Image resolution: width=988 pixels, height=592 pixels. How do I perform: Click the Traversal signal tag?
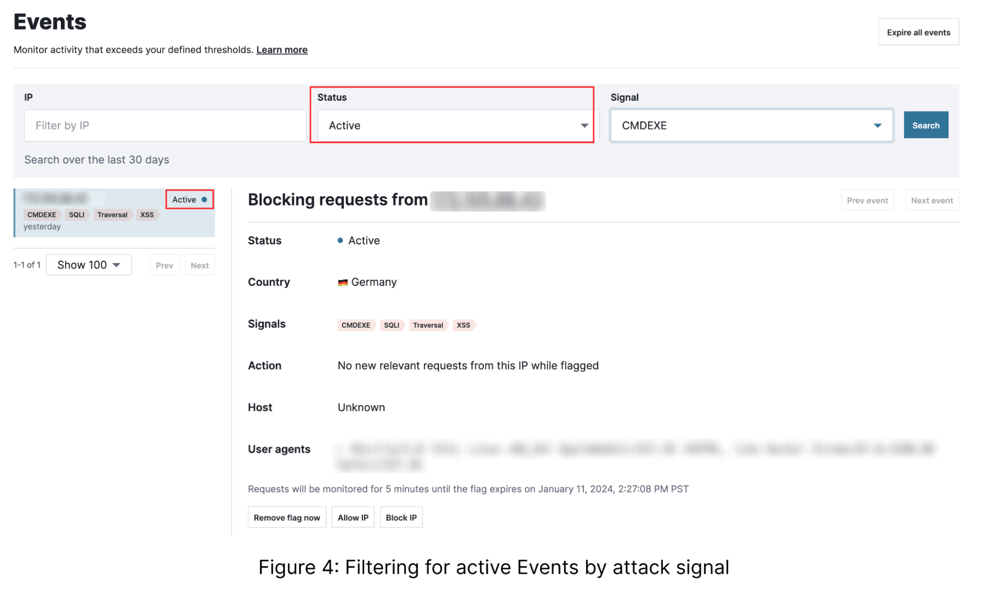pyautogui.click(x=428, y=325)
